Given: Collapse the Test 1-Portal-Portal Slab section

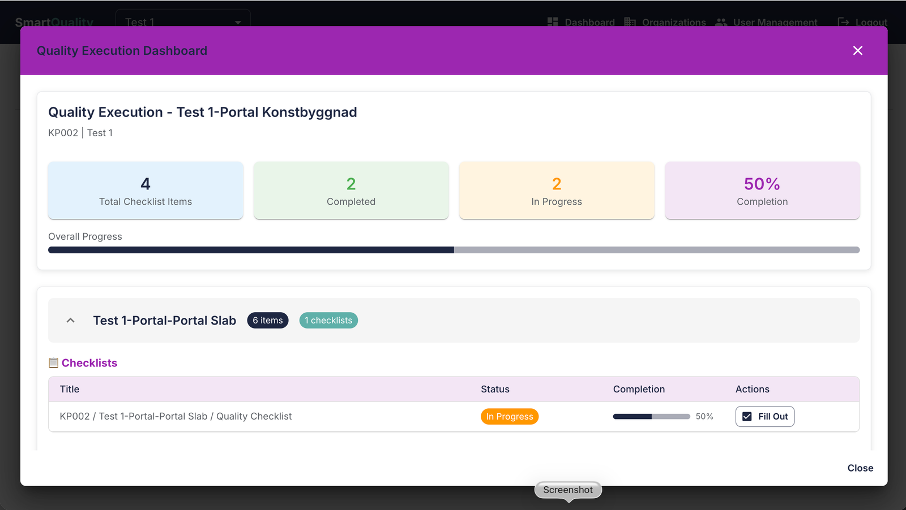Looking at the screenshot, I should [x=71, y=321].
